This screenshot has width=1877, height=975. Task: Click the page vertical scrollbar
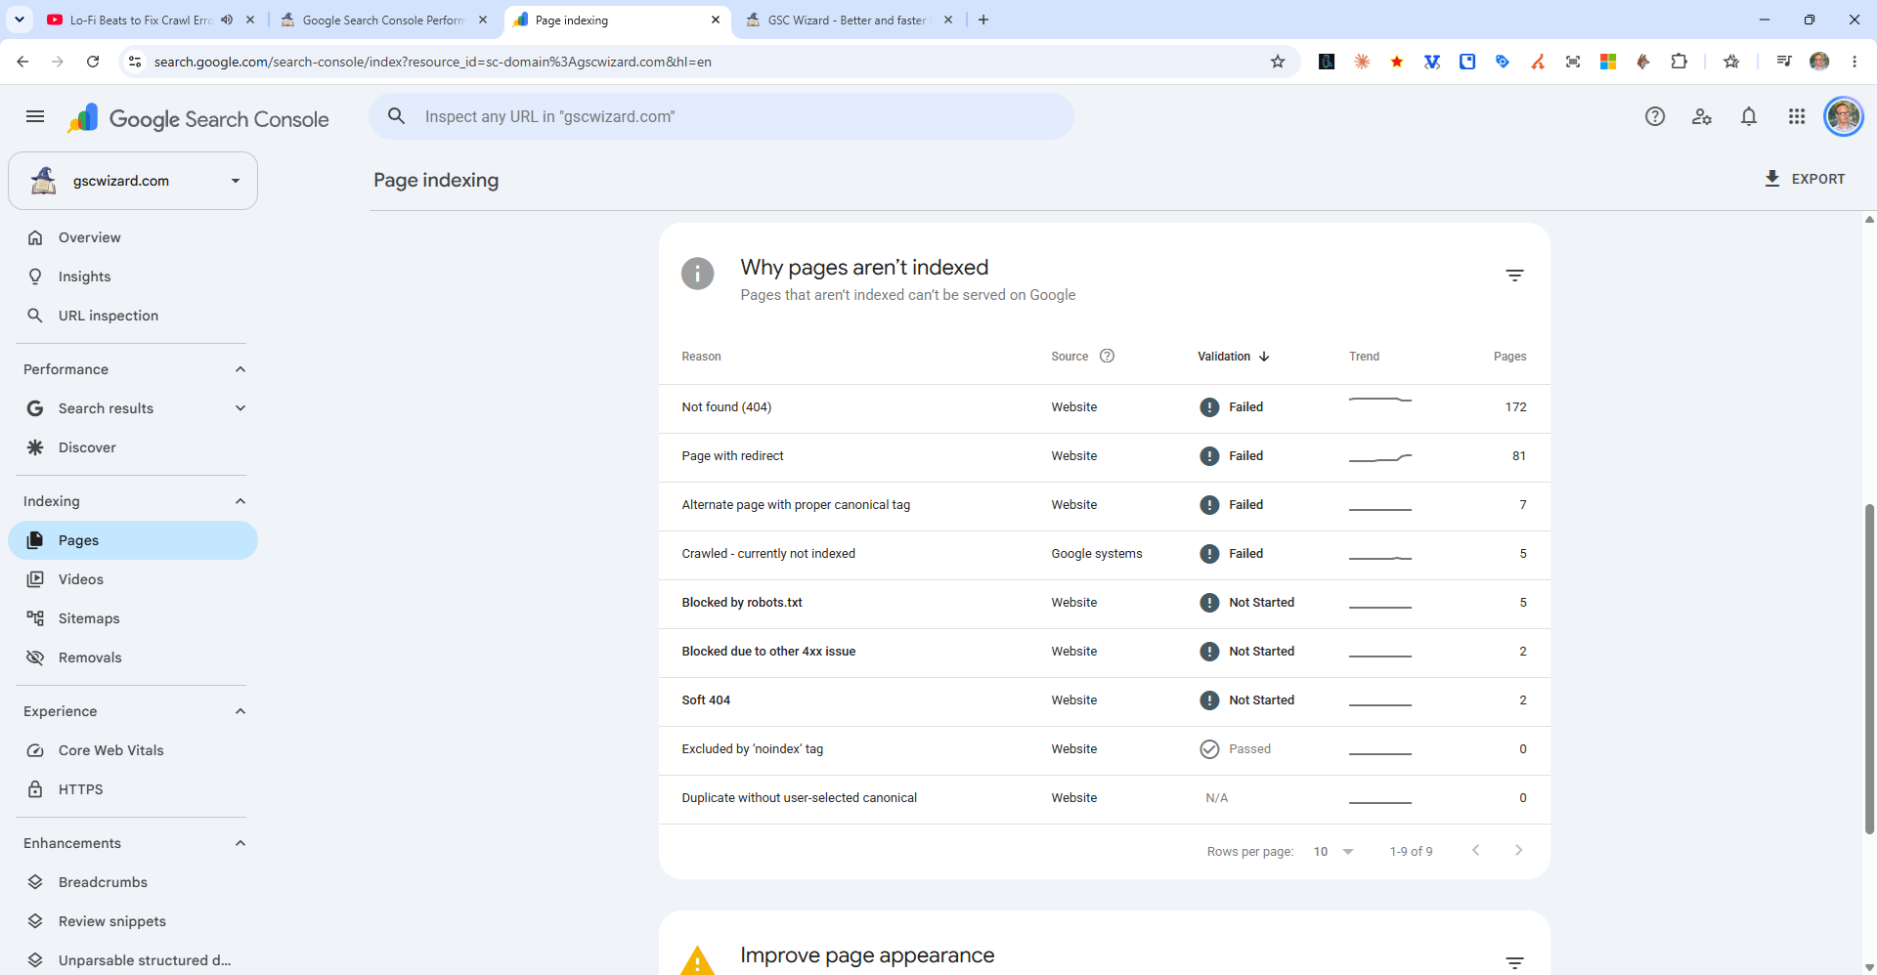pos(1869,669)
